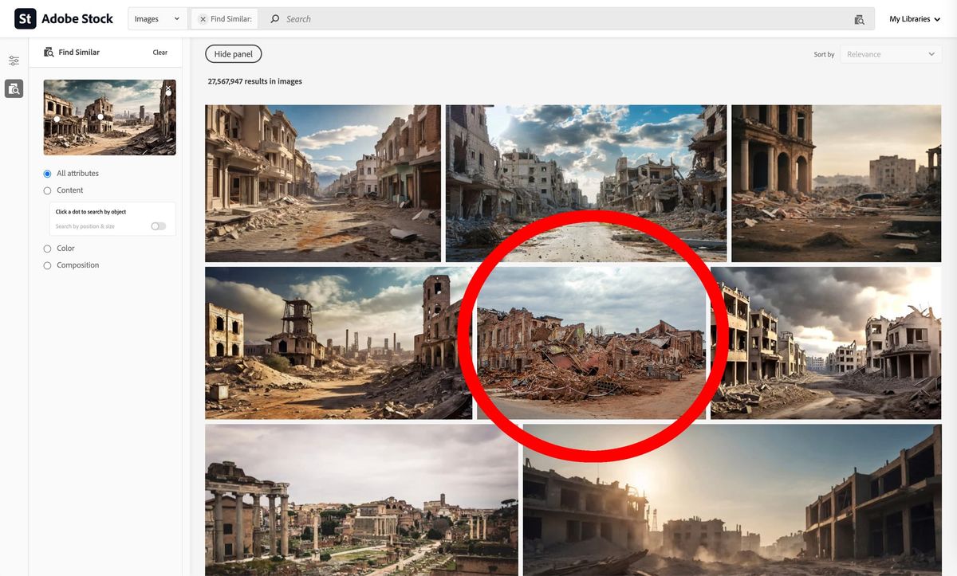Open the filters icon in the left sidebar
957x576 pixels.
tap(13, 60)
